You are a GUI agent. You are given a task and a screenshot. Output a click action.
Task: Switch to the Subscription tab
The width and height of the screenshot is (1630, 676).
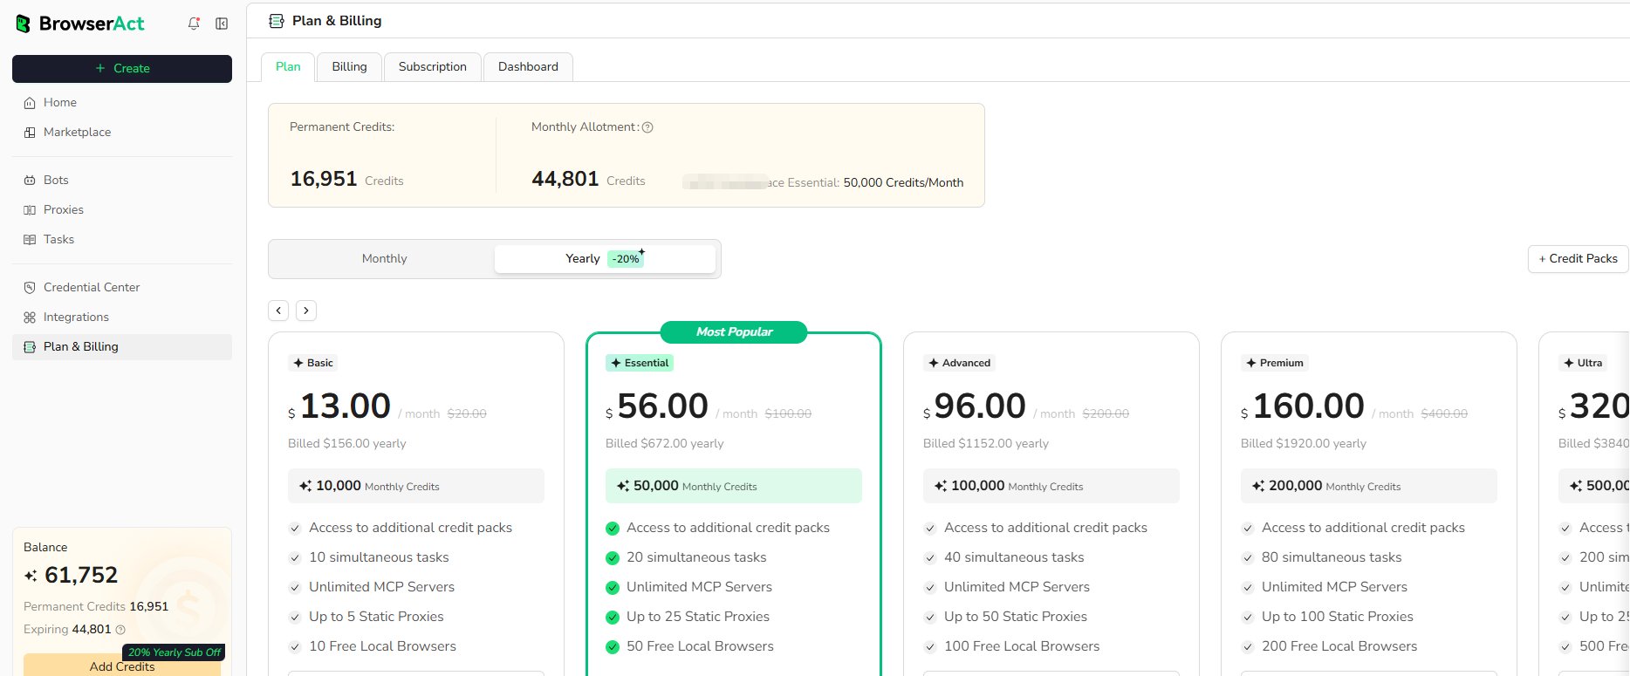433,66
